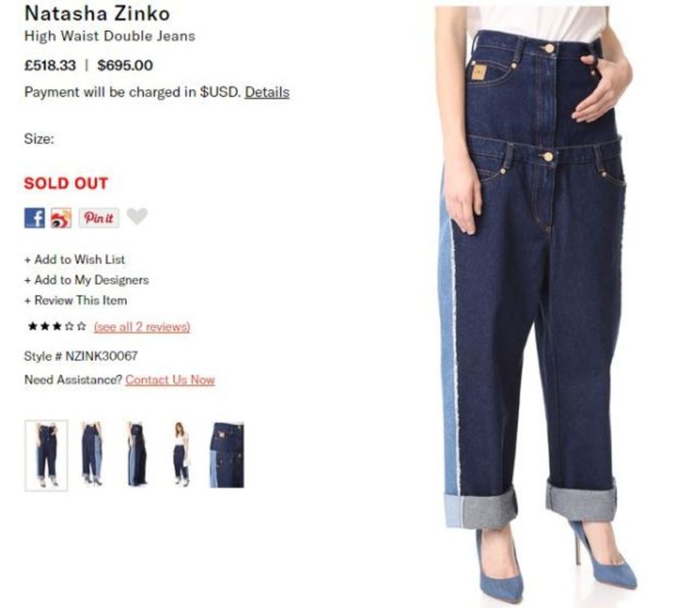676x608 pixels.
Task: Click Review This Item
Action: click(x=75, y=300)
